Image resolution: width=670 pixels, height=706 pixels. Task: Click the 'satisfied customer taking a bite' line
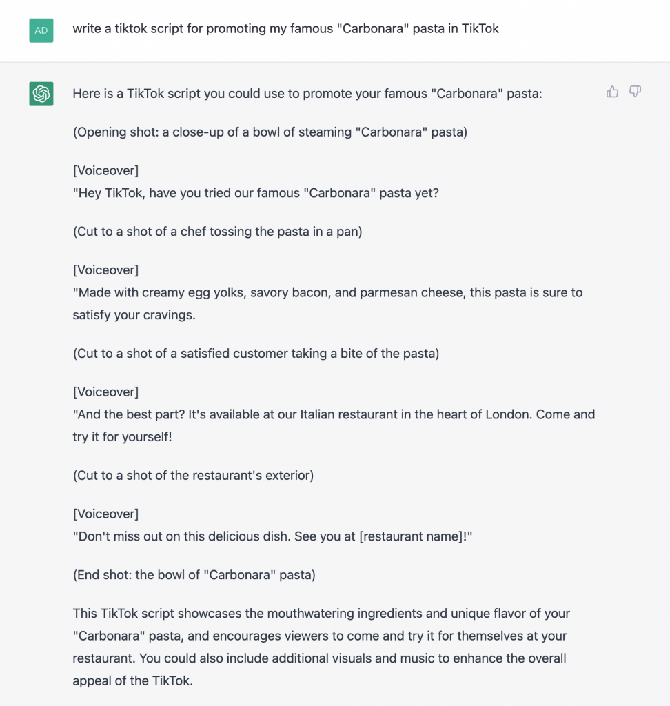pos(256,354)
